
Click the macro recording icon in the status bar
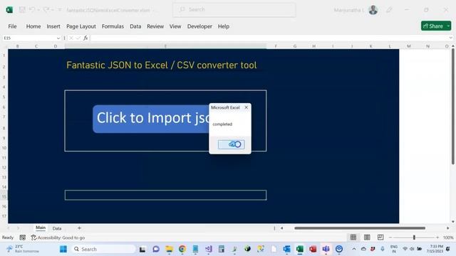[22, 238]
